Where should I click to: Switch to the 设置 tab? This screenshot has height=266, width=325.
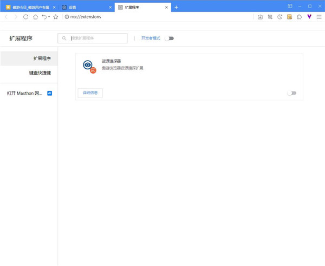86,8
